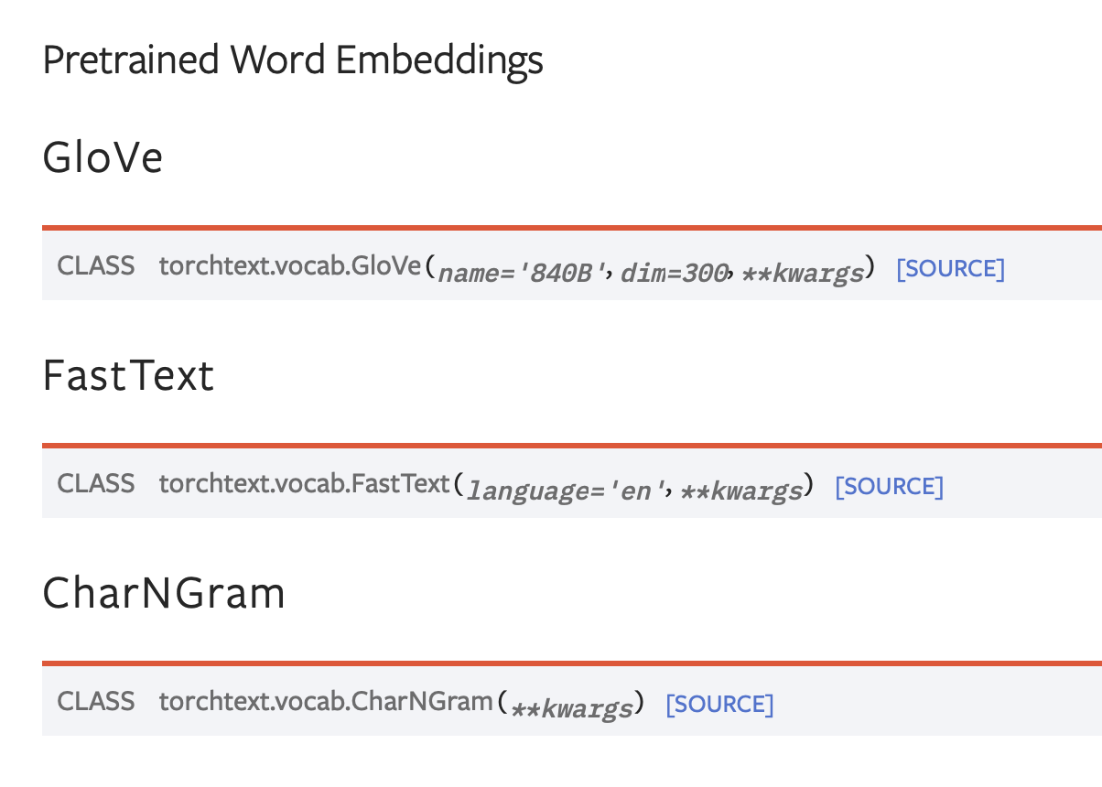
Task: Select the FastText section heading
Action: (x=128, y=376)
